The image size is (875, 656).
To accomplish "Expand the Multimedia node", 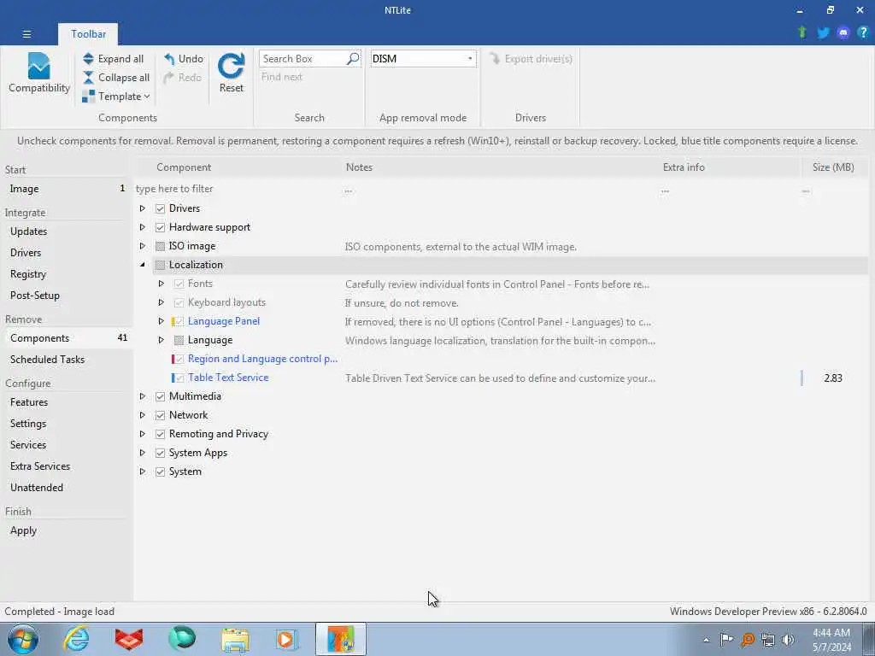I will pyautogui.click(x=143, y=396).
